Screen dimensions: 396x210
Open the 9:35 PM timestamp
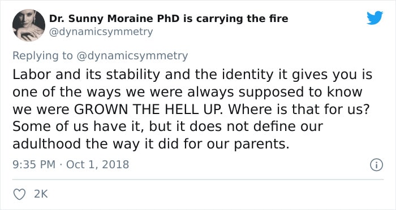(34, 165)
